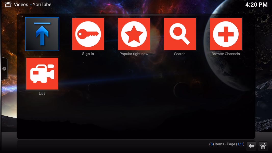Go up to the parent folder
Image resolution: width=272 pixels, height=153 pixels.
(42, 34)
